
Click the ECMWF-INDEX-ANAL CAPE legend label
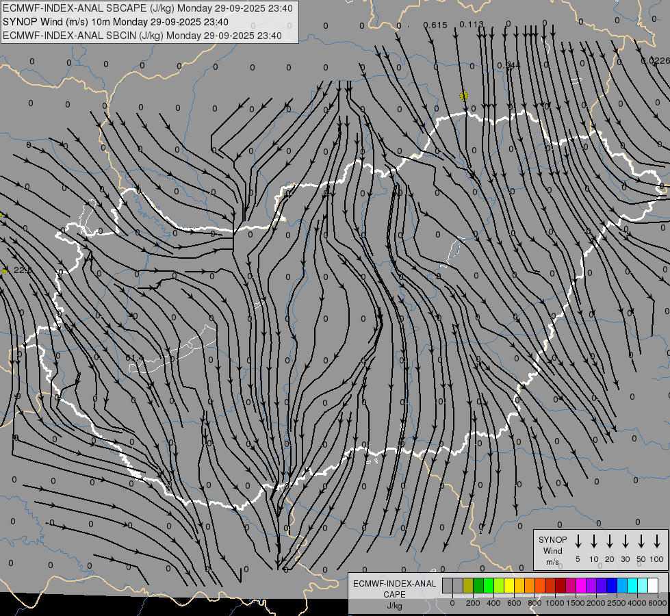click(x=394, y=589)
